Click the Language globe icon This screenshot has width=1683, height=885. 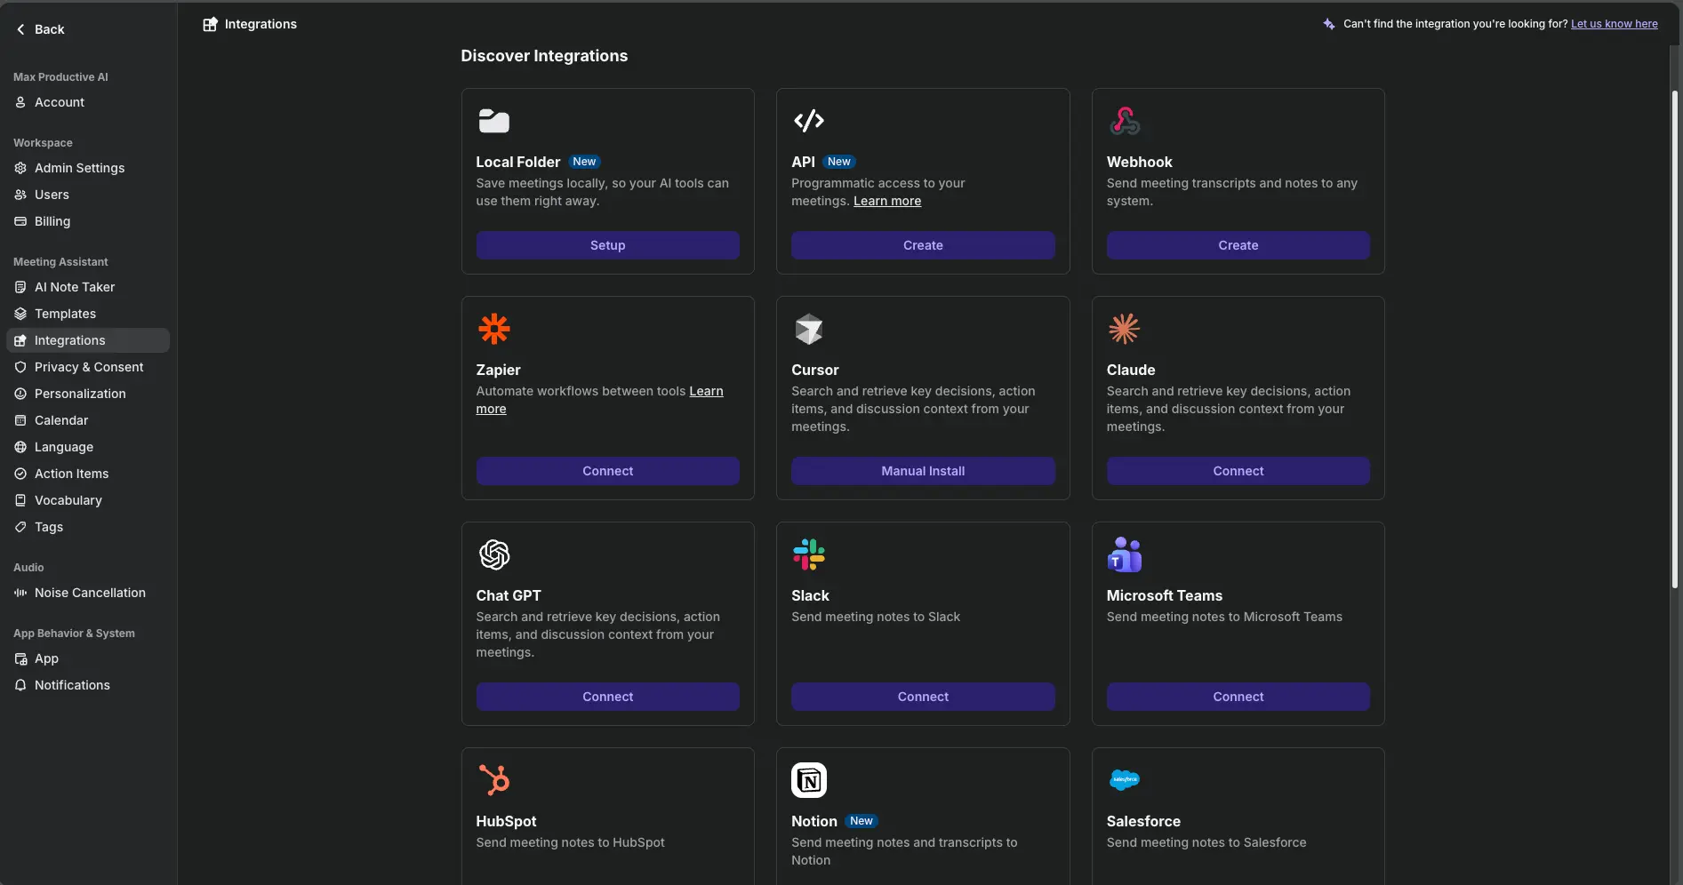click(20, 447)
